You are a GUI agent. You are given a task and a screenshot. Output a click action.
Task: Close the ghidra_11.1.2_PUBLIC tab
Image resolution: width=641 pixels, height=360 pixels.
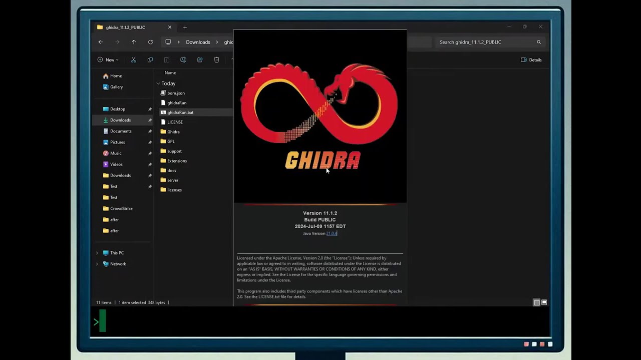tap(170, 27)
